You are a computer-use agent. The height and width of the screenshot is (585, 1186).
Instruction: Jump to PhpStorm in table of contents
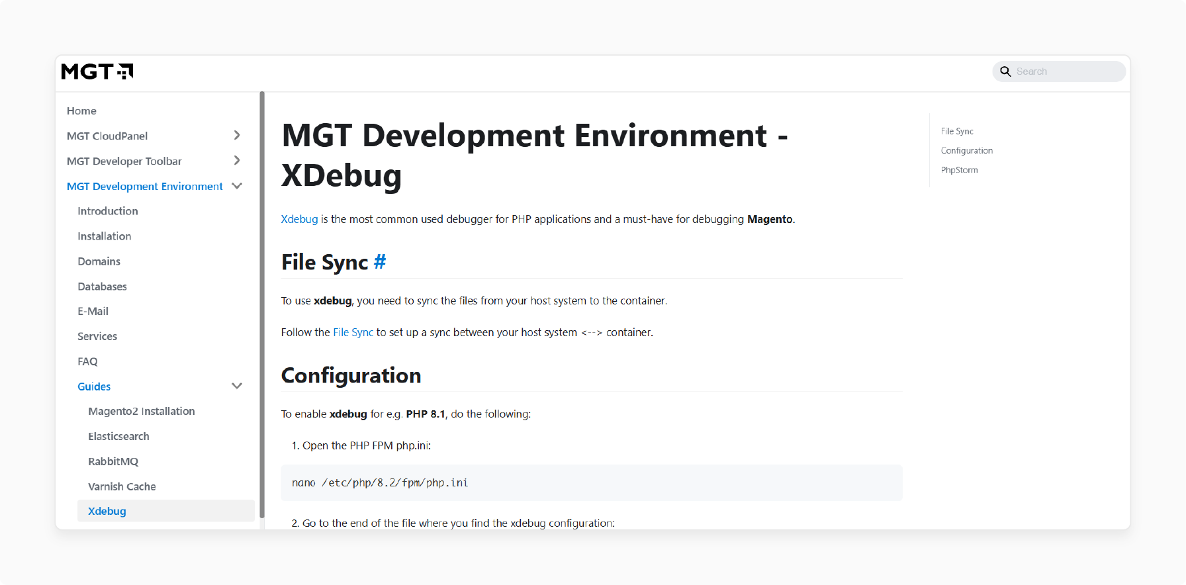click(x=960, y=170)
